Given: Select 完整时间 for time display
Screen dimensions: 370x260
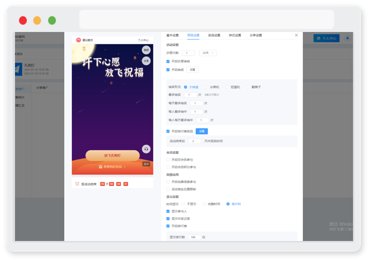Looking at the screenshot, I should tap(204, 204).
